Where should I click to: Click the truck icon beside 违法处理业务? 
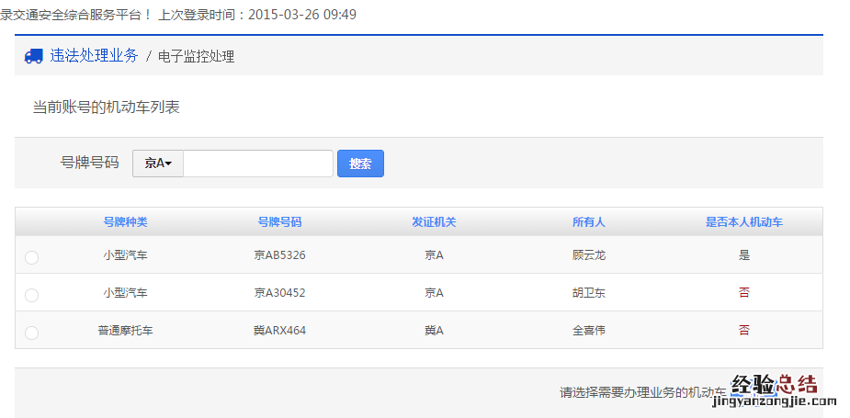tap(34, 56)
